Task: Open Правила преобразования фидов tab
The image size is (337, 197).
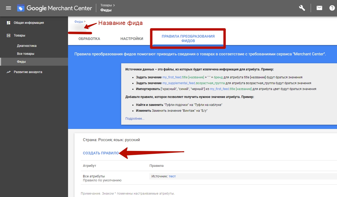Action: pos(188,39)
